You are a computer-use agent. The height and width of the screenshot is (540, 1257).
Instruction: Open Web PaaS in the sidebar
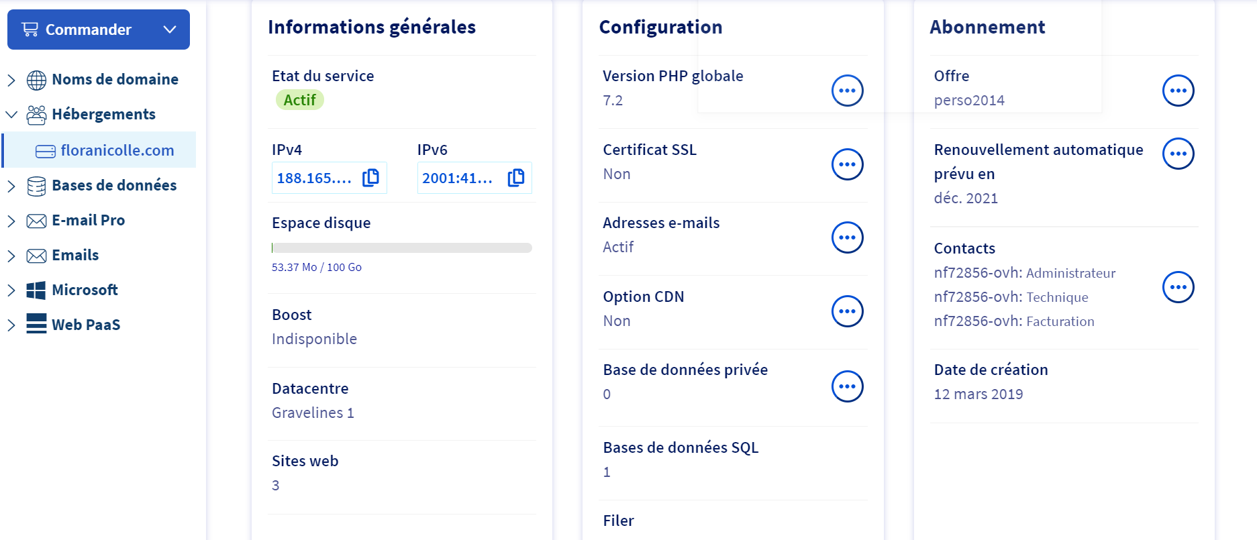[86, 325]
